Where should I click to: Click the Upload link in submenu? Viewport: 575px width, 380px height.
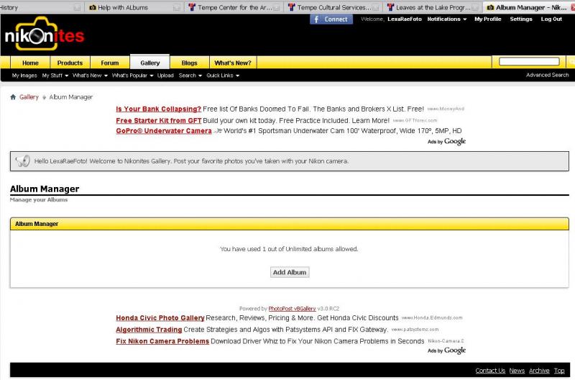[165, 76]
